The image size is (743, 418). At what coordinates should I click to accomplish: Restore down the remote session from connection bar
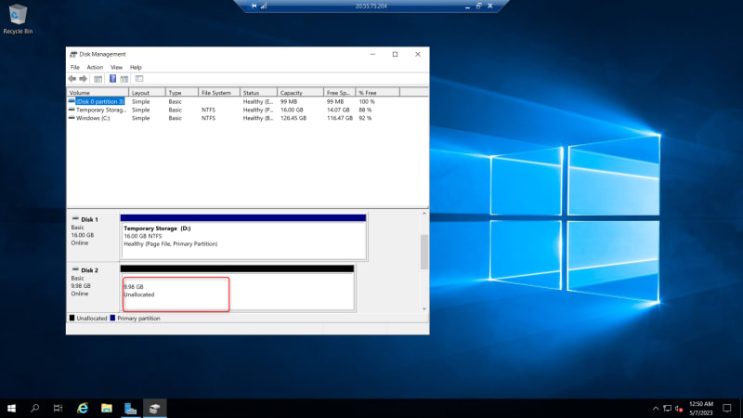pos(478,6)
